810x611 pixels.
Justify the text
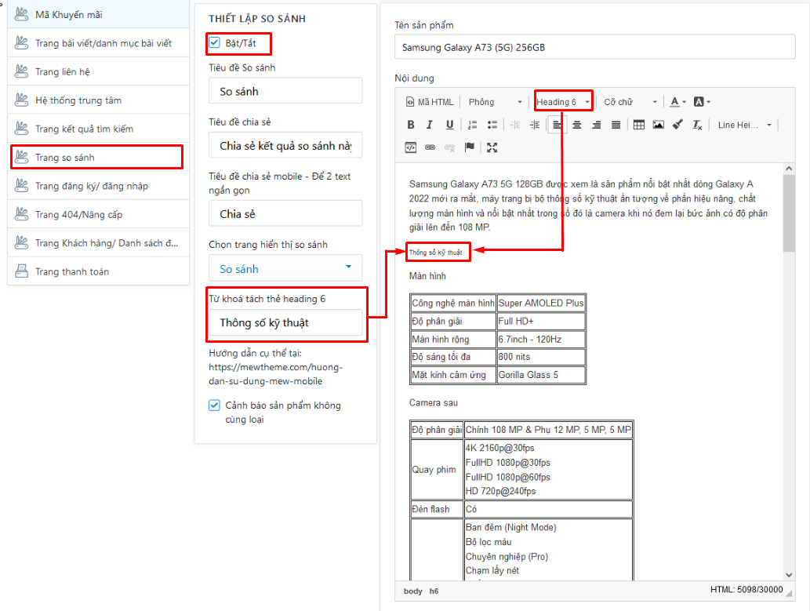tap(616, 125)
